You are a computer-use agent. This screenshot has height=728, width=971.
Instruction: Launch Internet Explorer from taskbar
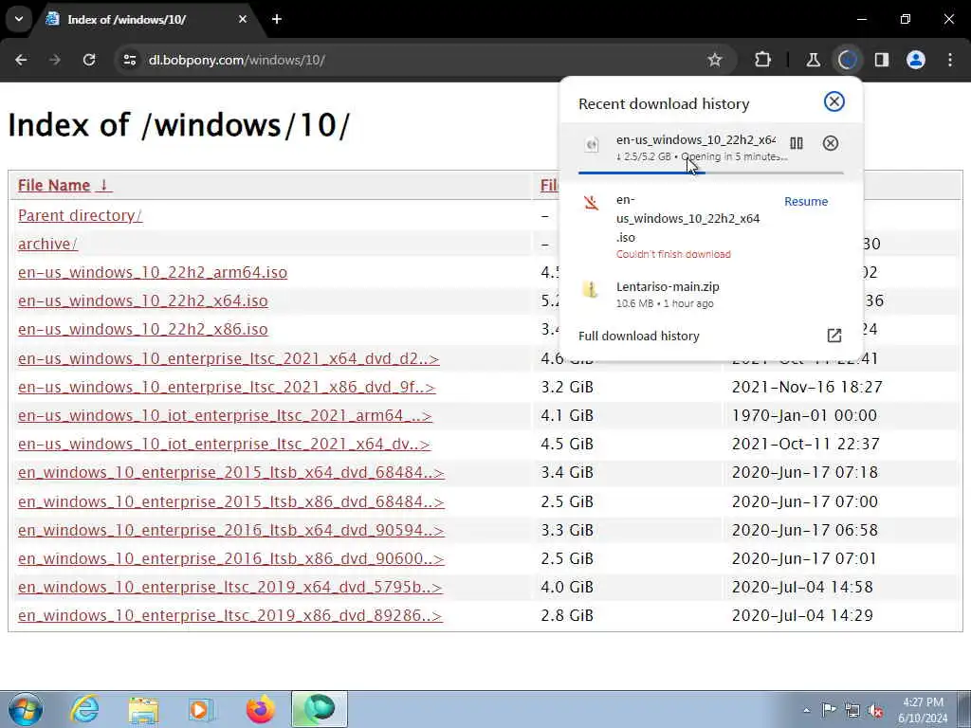[x=84, y=709]
